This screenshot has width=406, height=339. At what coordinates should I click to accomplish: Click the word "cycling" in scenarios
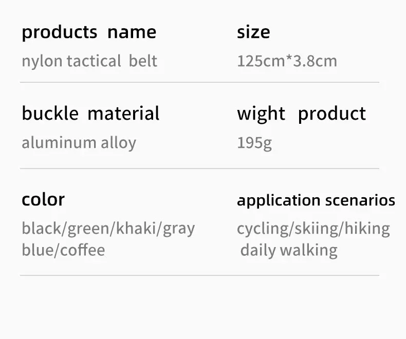click(262, 229)
